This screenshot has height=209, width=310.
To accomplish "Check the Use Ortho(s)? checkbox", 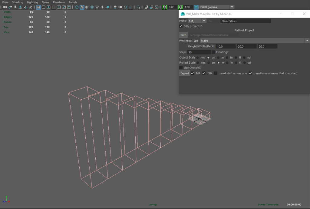I will click(x=181, y=68).
